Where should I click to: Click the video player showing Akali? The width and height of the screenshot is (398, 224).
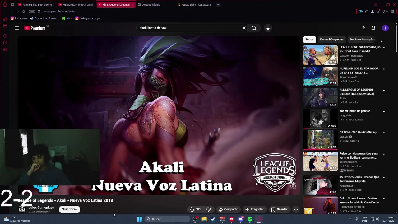point(159,116)
